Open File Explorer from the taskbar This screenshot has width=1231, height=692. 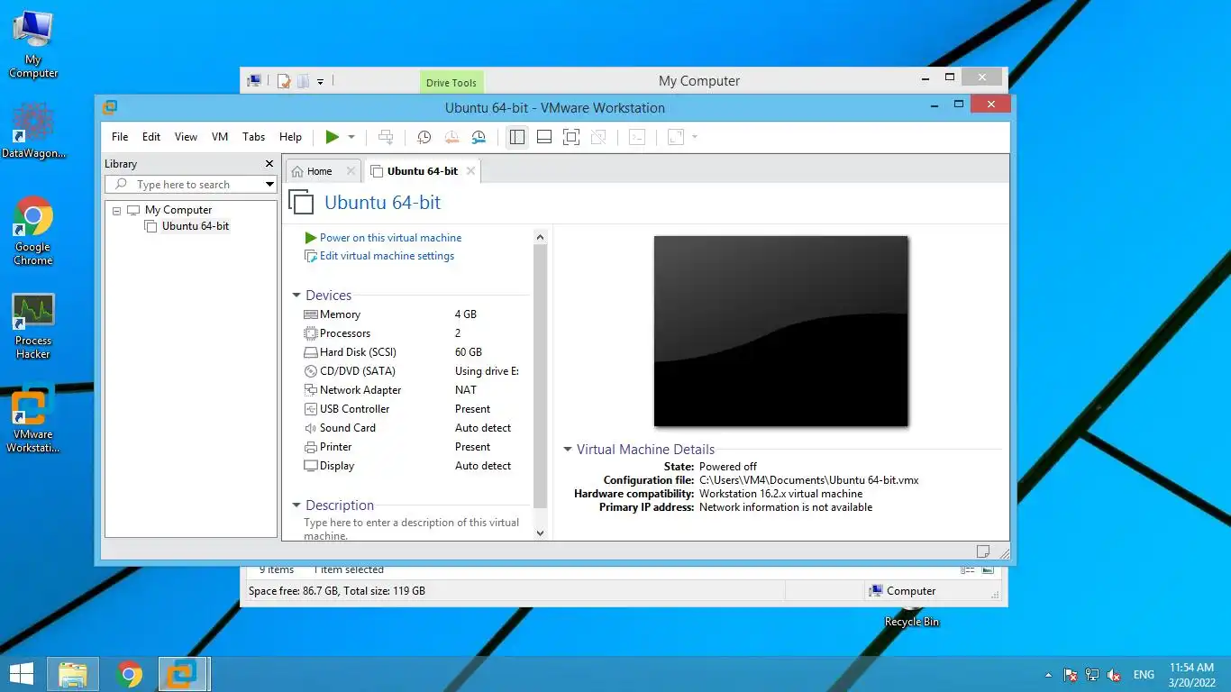73,674
